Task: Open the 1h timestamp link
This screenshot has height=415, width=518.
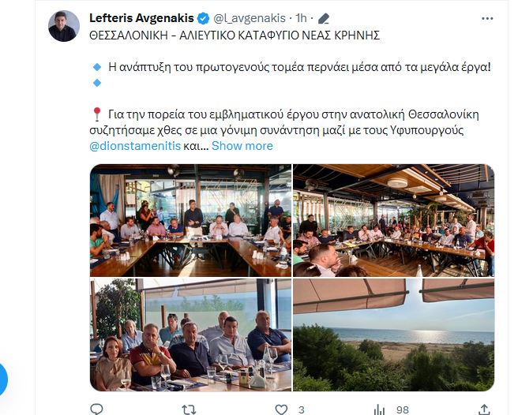Action: [301, 18]
